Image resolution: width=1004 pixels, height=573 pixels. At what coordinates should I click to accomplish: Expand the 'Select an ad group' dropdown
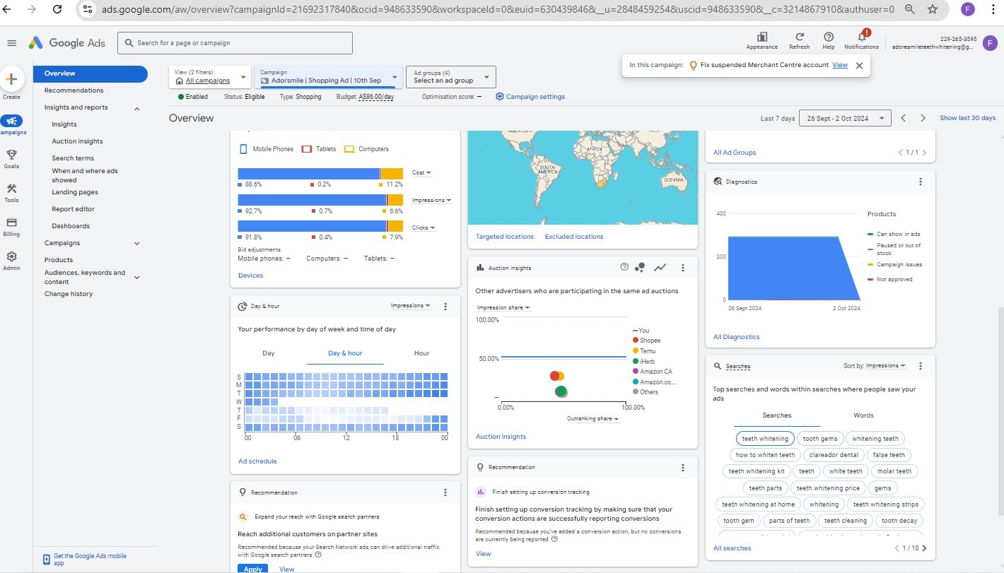(x=452, y=77)
